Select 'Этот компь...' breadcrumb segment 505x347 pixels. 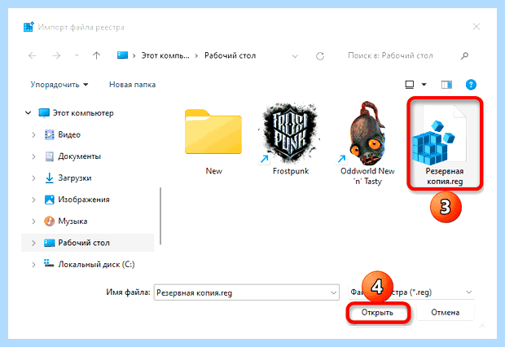(x=165, y=55)
